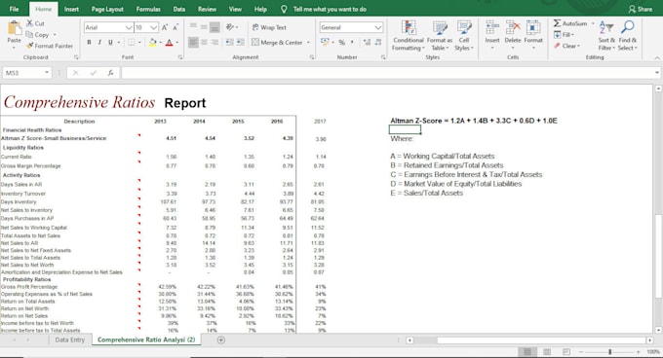The height and width of the screenshot is (358, 663).
Task: Click inside the formula bar
Action: coord(387,73)
